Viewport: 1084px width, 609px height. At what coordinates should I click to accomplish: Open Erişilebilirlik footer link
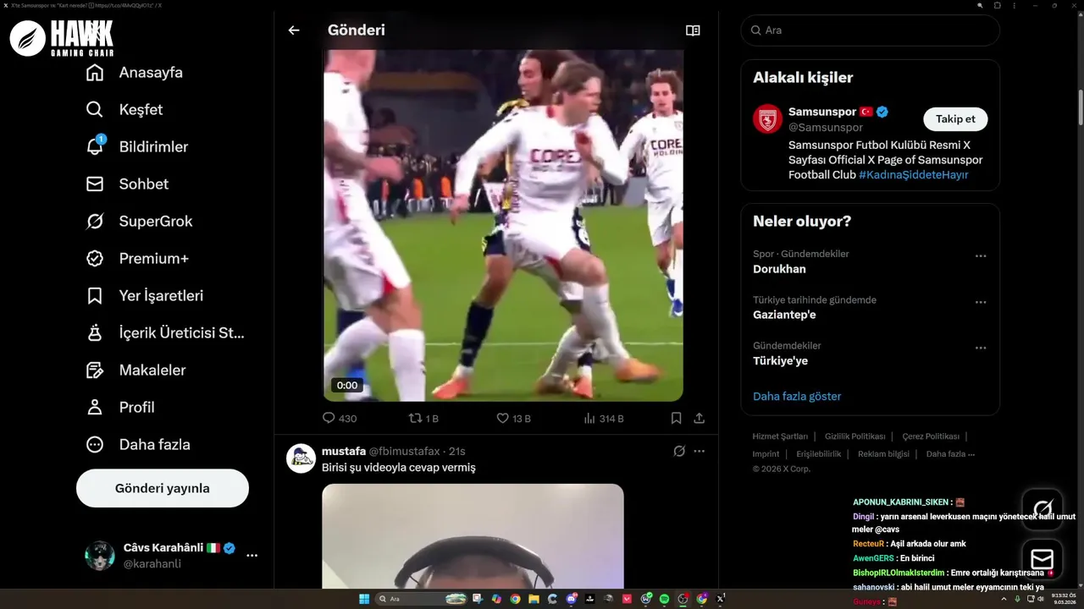(819, 454)
